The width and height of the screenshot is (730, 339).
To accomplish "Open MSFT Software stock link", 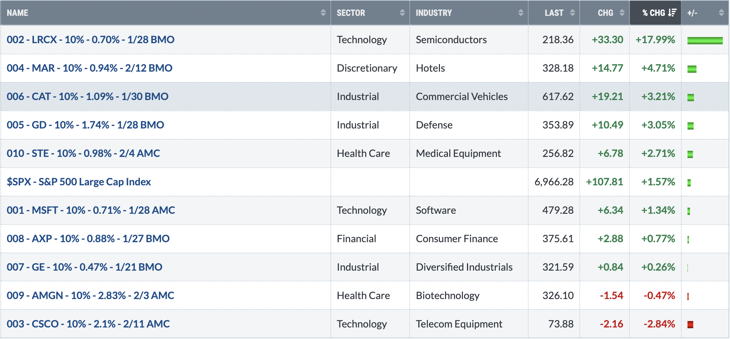I will click(x=91, y=210).
